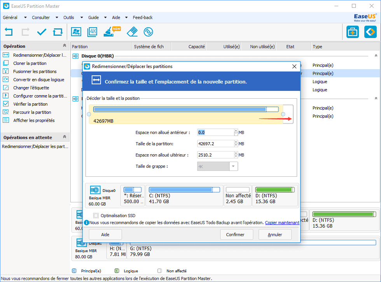Click the Aide button in dialog

point(105,235)
